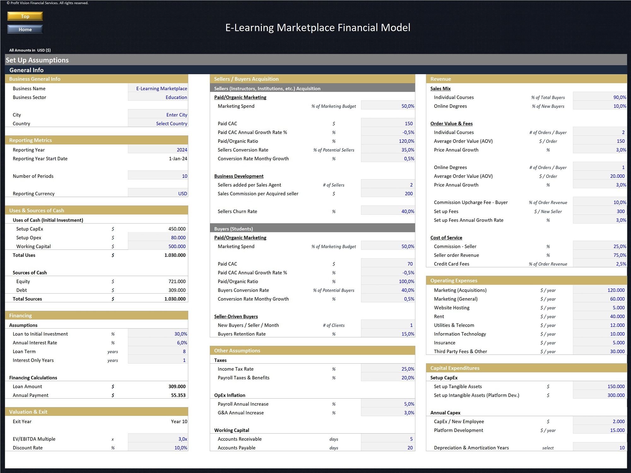Select the Income Tax Rate cell

coord(388,369)
